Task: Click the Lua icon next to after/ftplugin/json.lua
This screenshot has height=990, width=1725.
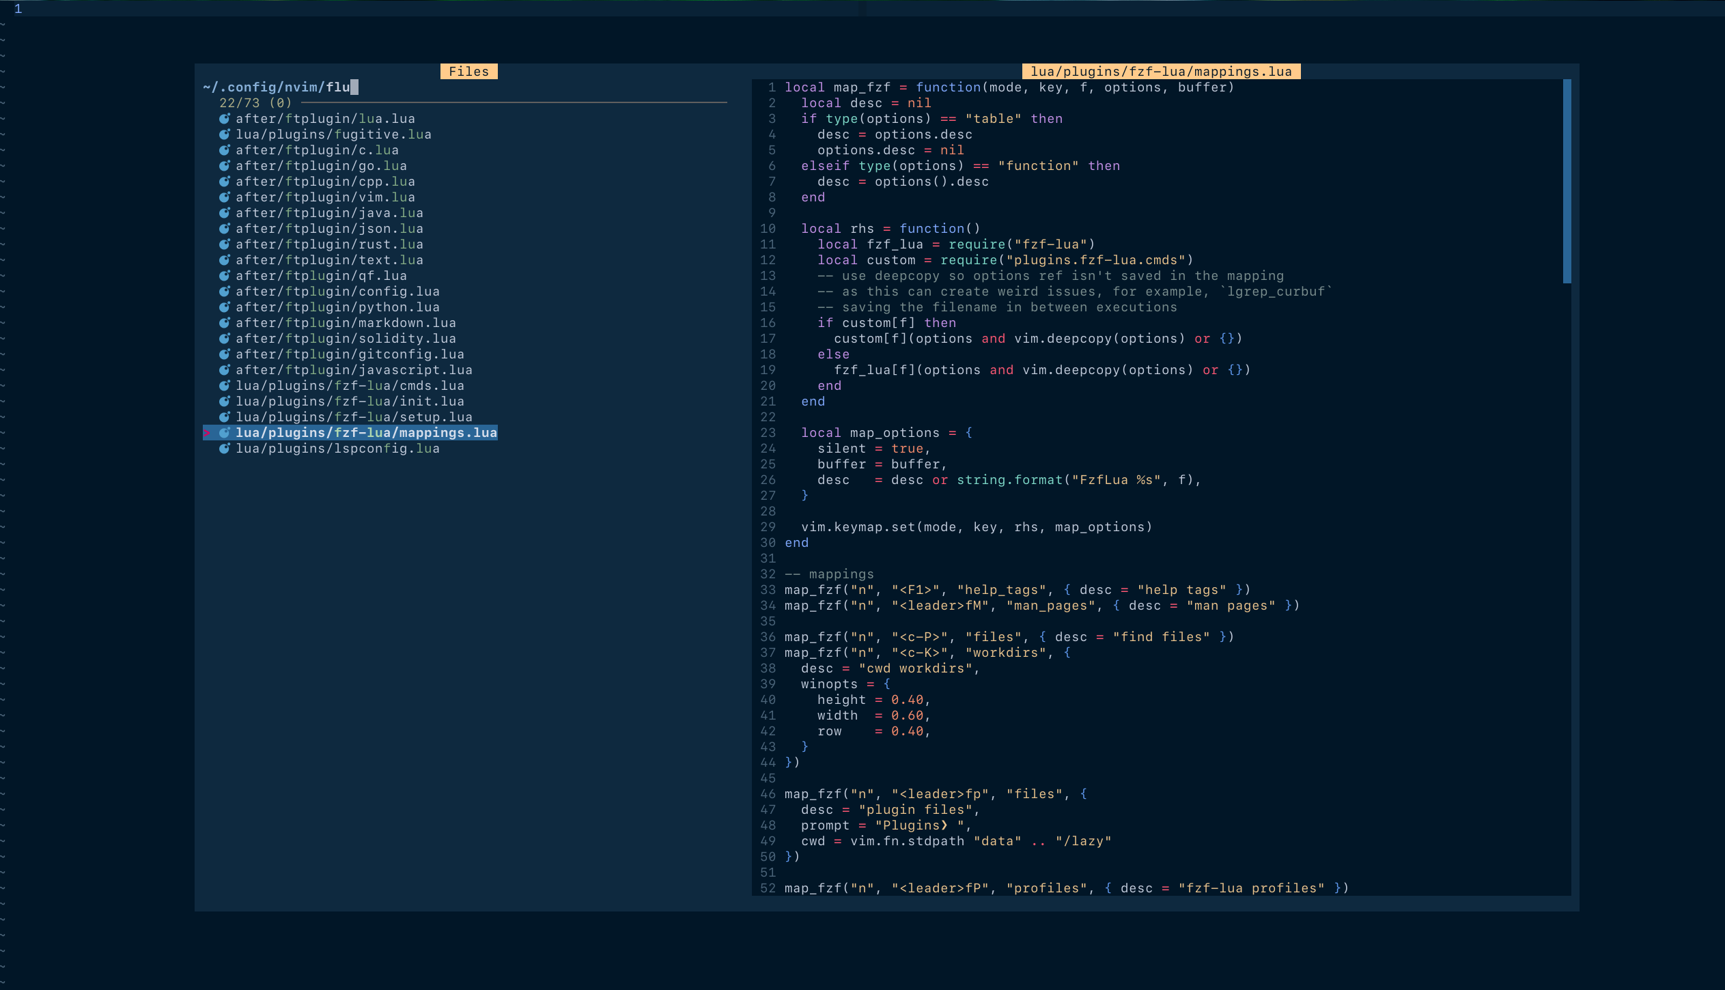Action: 225,228
